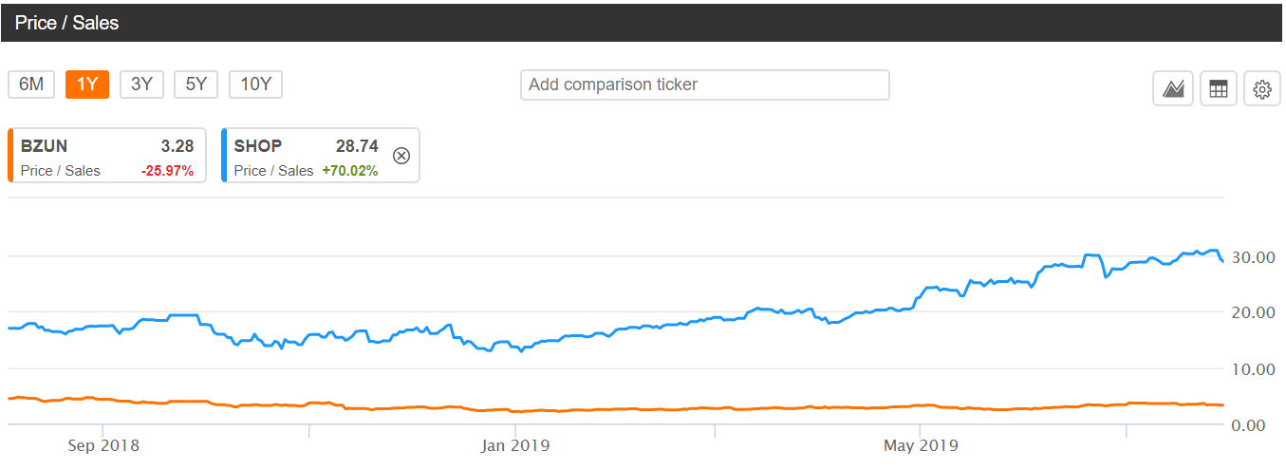The height and width of the screenshot is (470, 1286).
Task: Click the May 2019 axis label
Action: 919,445
